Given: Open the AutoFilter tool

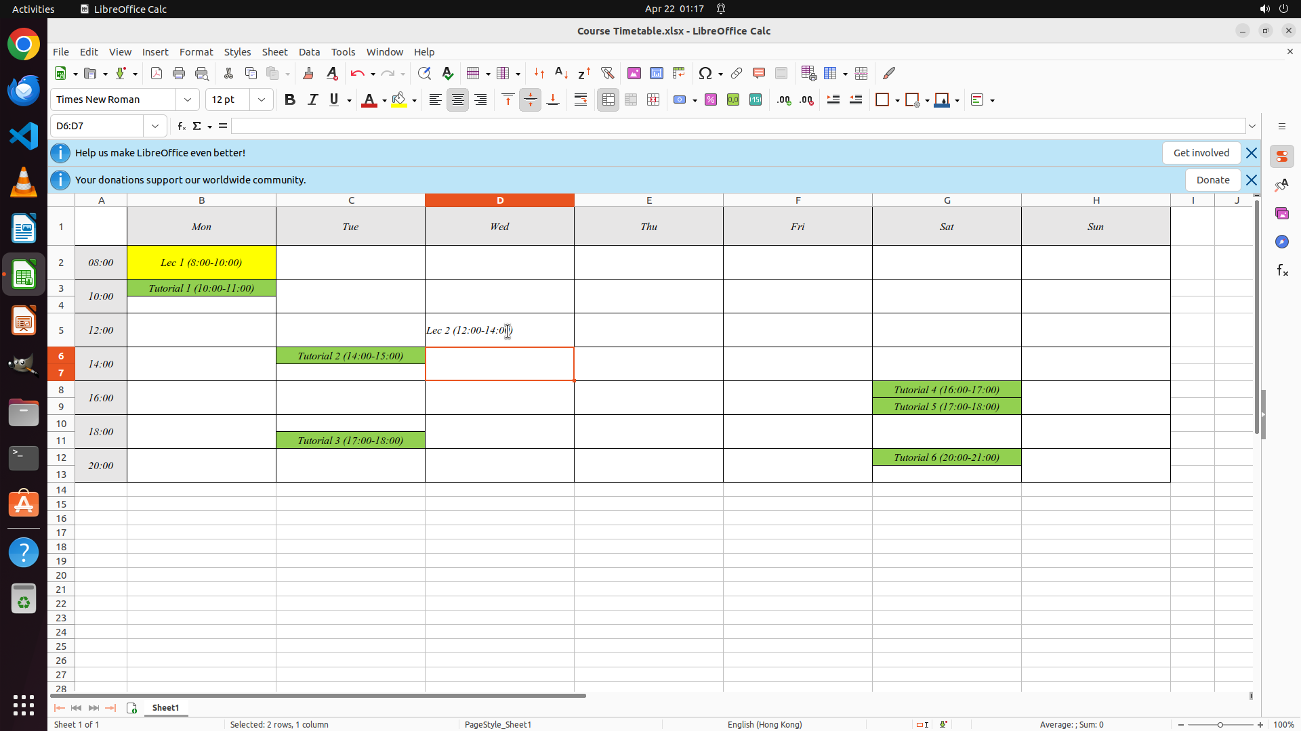Looking at the screenshot, I should 607,73.
